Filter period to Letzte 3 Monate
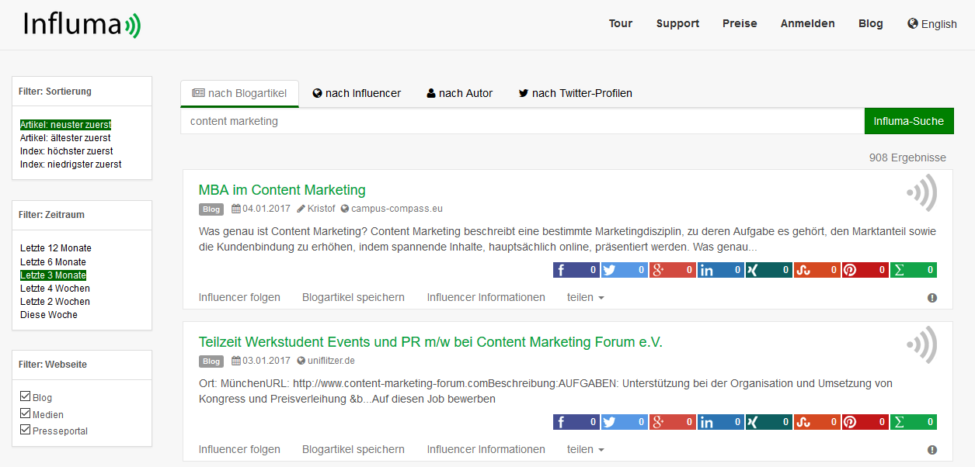 [54, 275]
